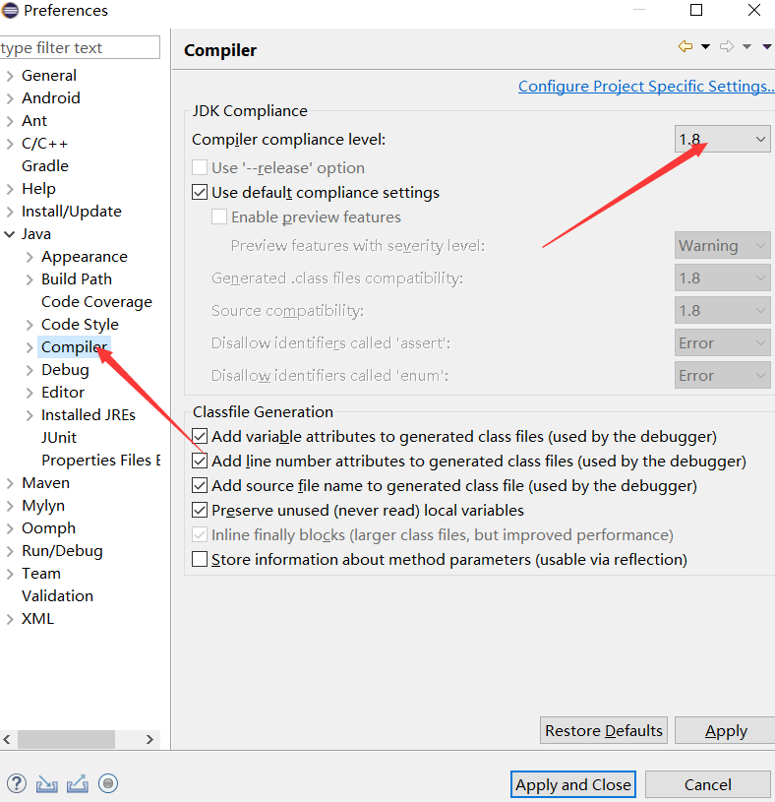Click the Oomph preference recorder icon

[106, 783]
